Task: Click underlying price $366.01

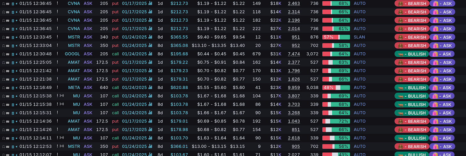Action: [x=179, y=146]
